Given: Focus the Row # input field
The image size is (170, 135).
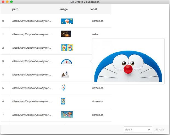Looking at the screenshot, I should pos(138,130).
